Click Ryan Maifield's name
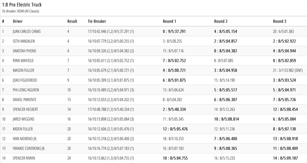This screenshot has width=307, height=163. point(24,61)
